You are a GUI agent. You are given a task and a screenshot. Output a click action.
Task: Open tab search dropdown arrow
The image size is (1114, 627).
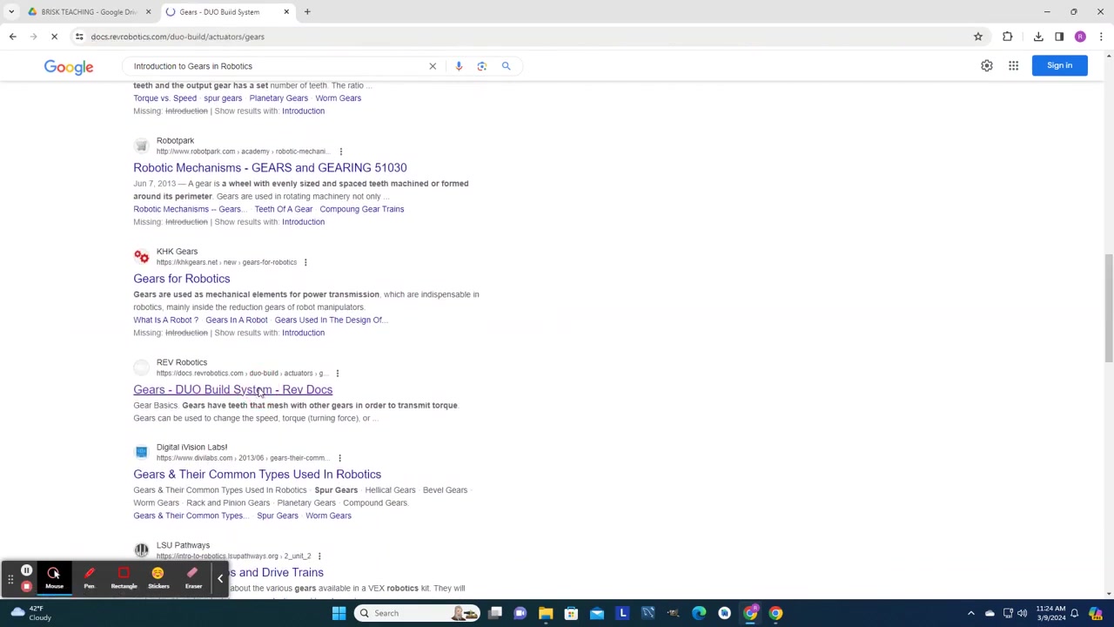(x=11, y=12)
